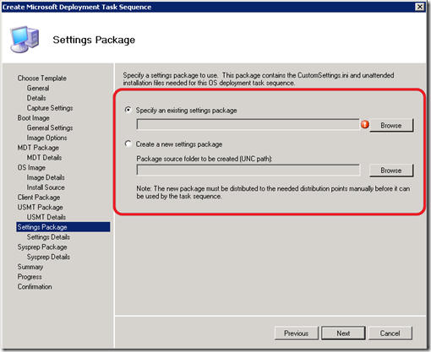Go to MDT Details step
The height and width of the screenshot is (352, 431).
point(44,158)
